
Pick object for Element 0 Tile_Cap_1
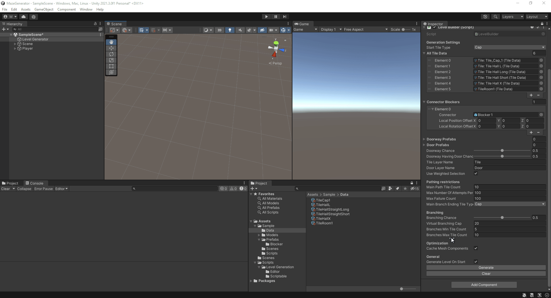click(x=541, y=60)
